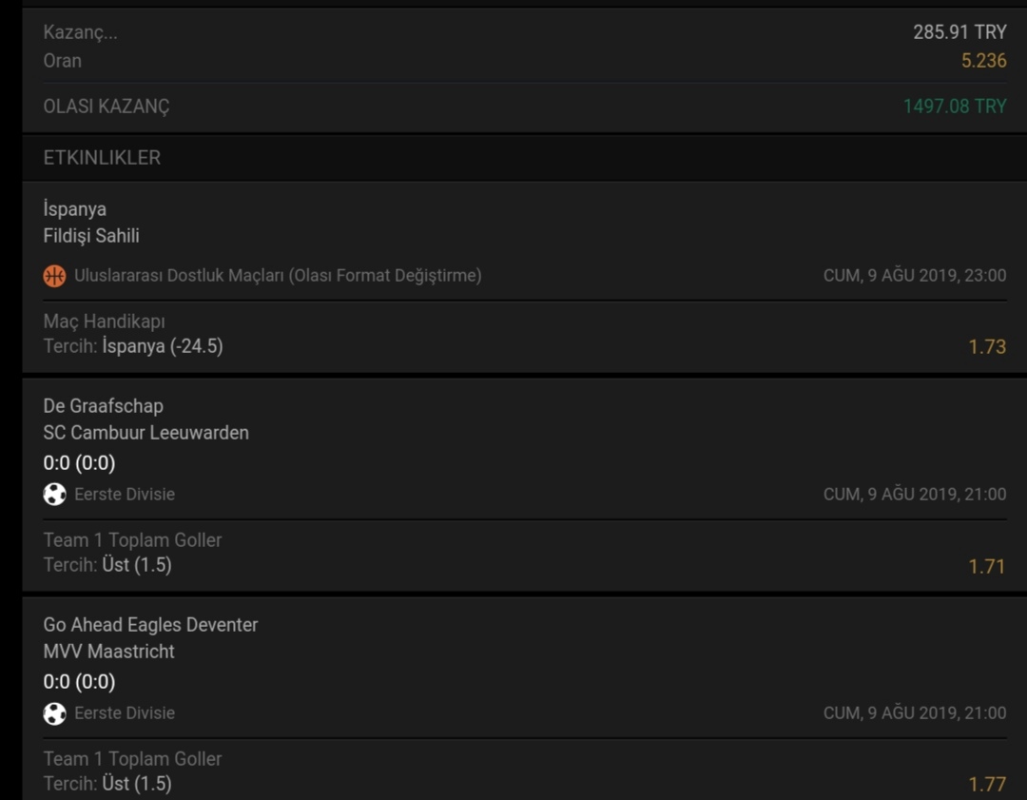Click the MVV Maastricht team name

pos(108,652)
